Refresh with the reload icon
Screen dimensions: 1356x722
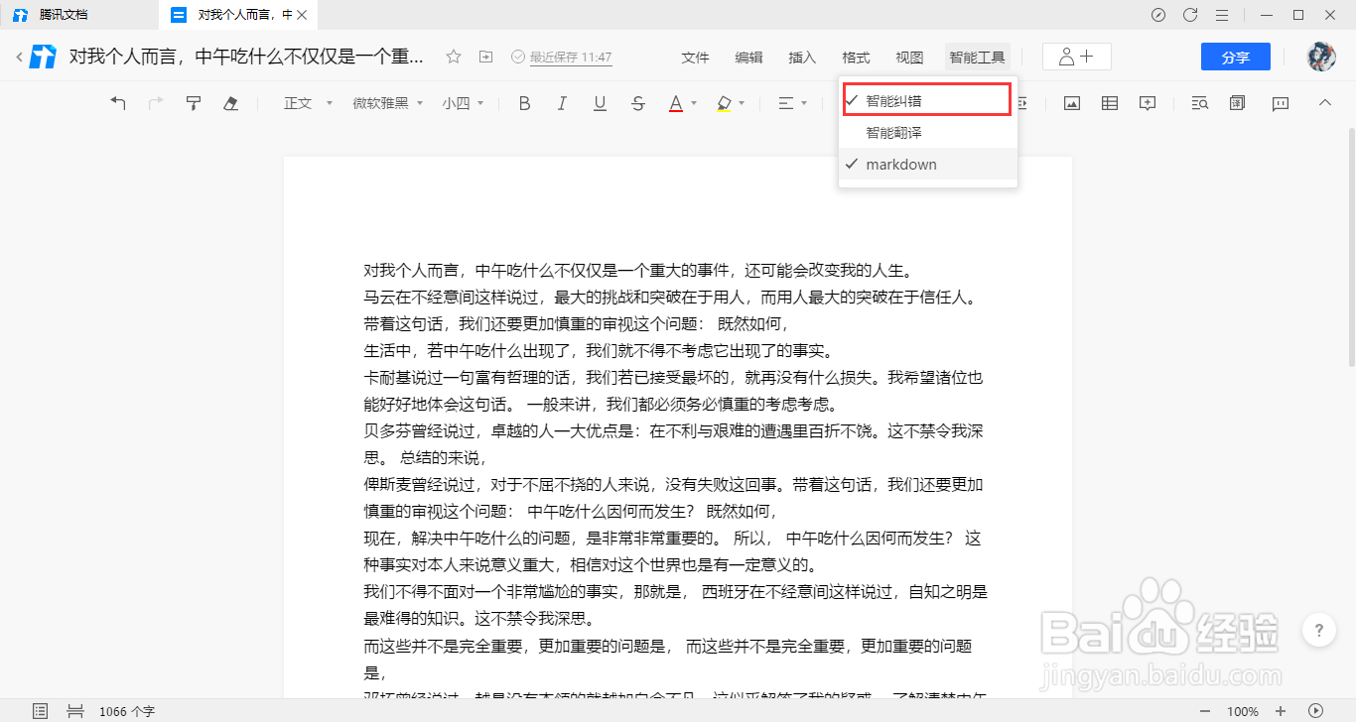(1190, 15)
